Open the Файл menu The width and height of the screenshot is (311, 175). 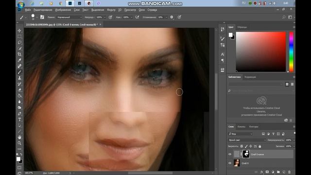[28, 10]
